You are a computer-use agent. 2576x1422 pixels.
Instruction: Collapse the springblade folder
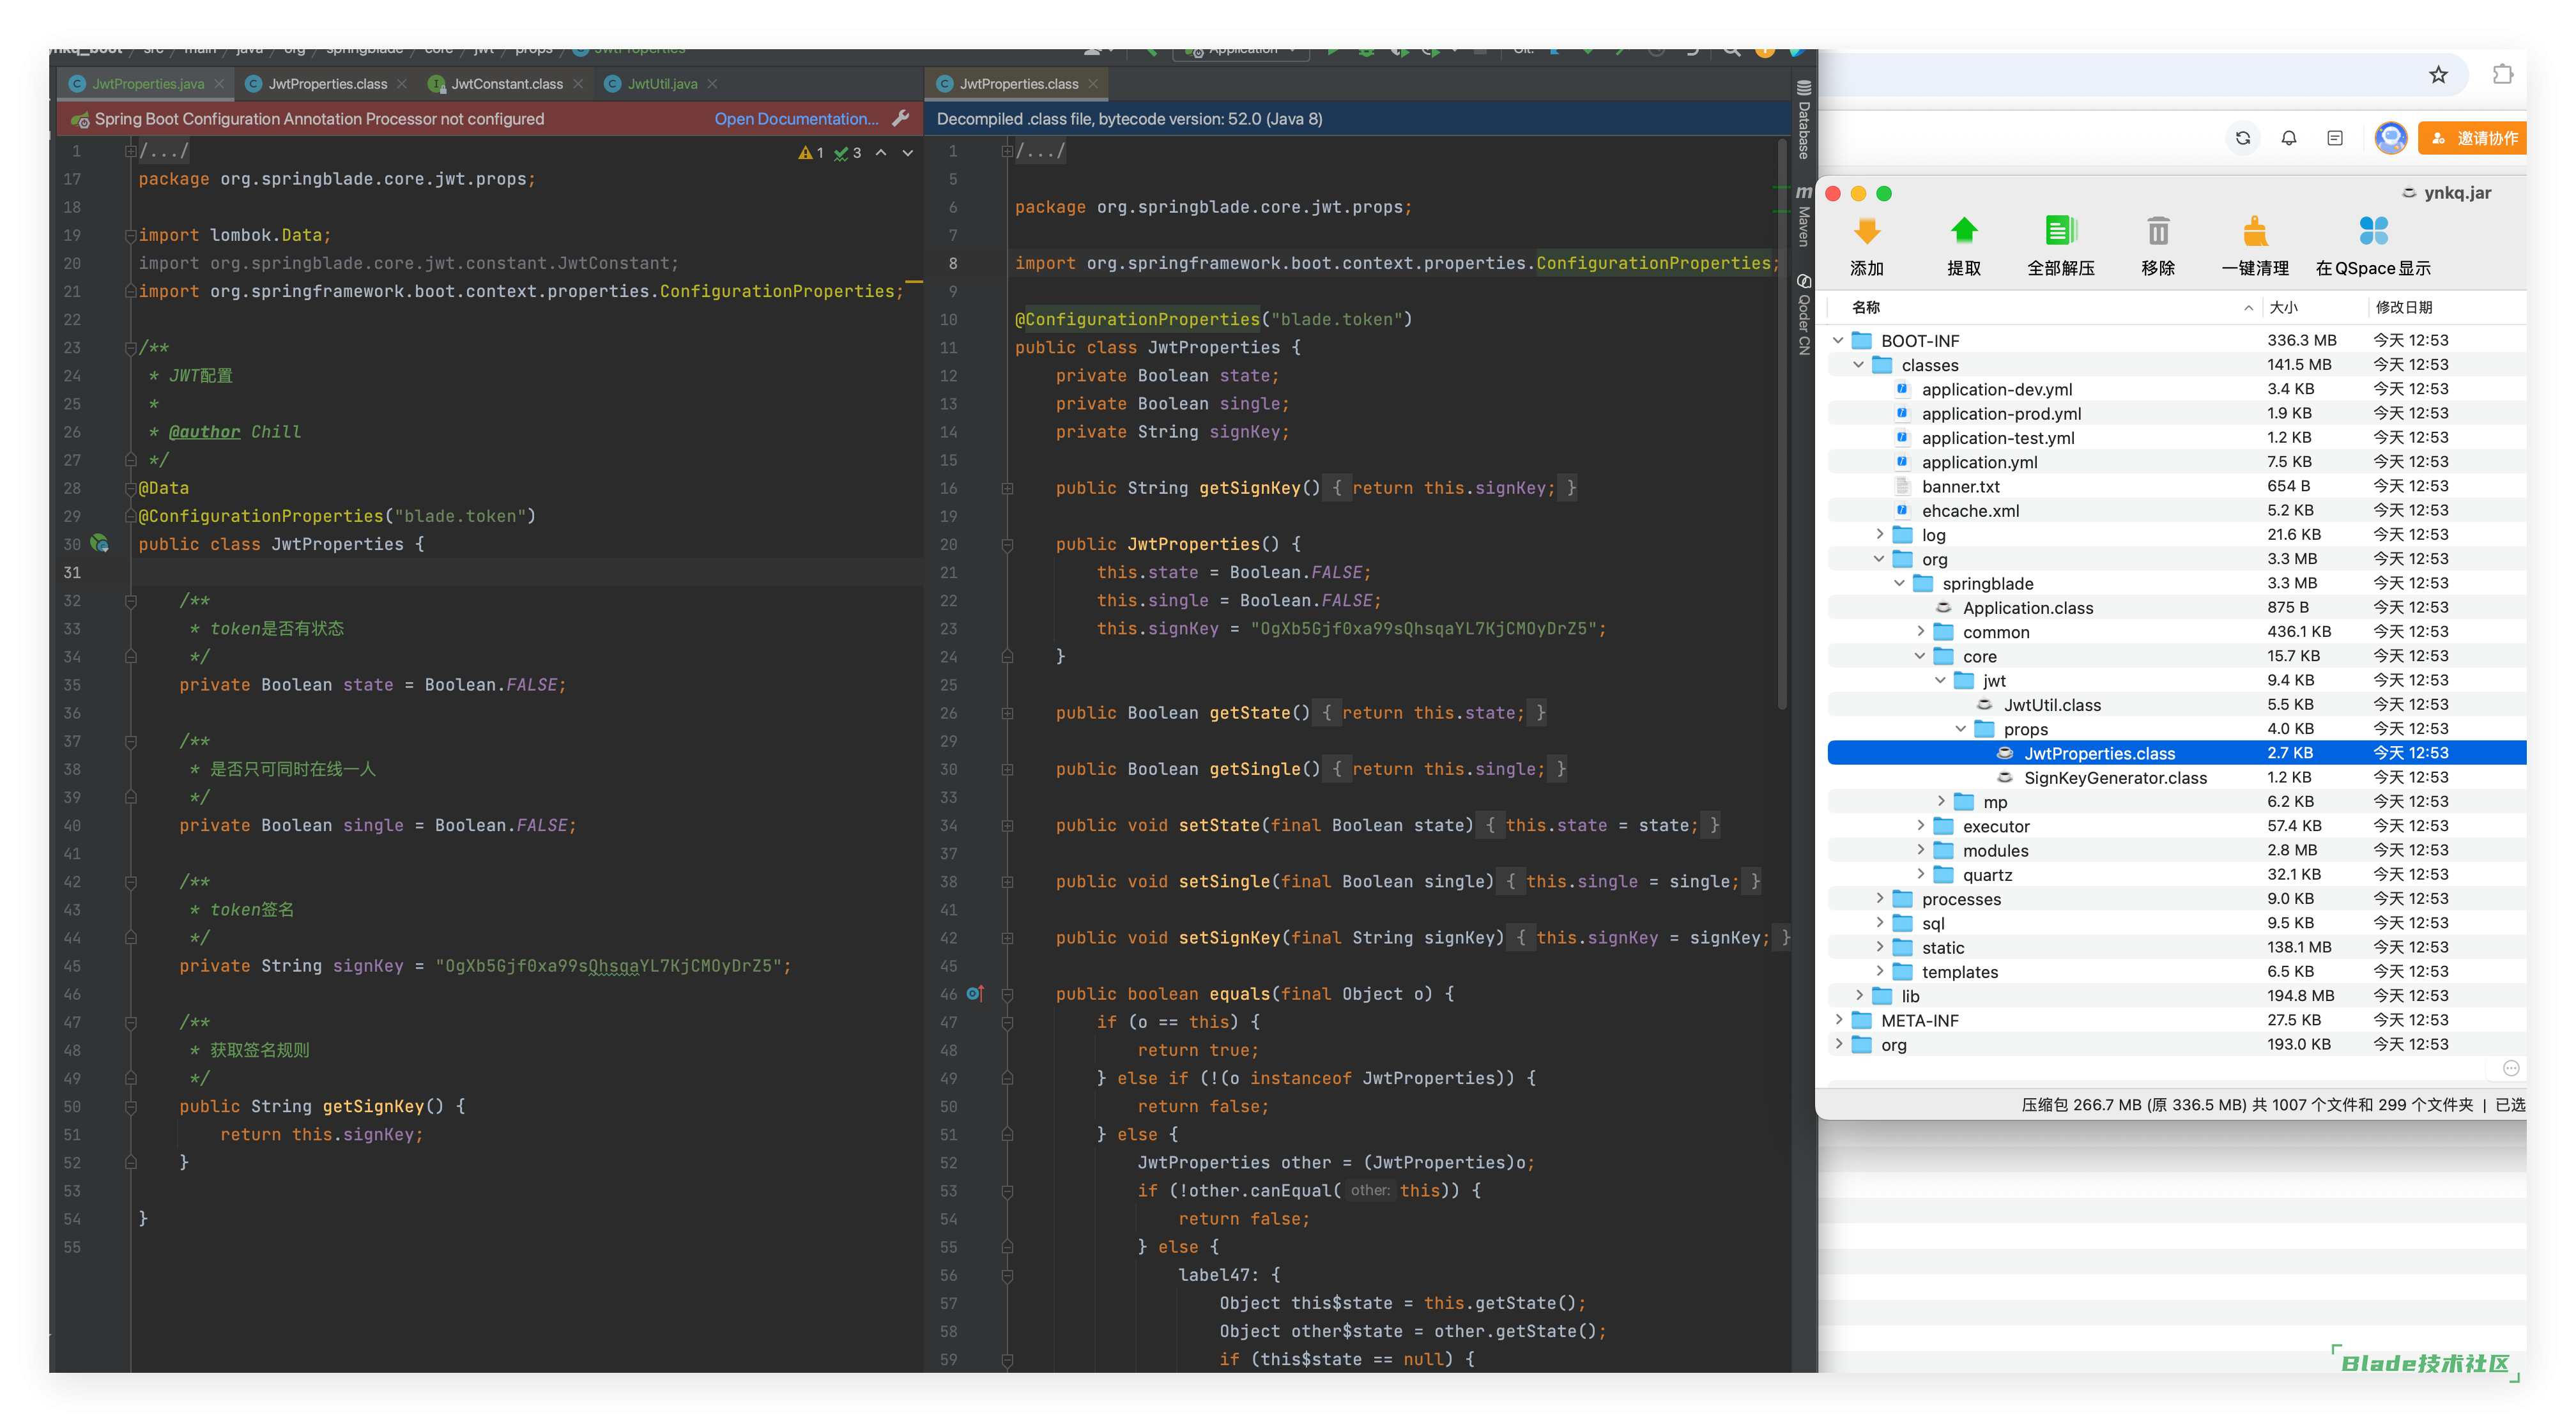click(1899, 583)
